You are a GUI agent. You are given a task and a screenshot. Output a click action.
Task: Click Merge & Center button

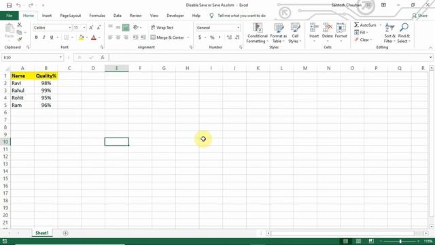tap(167, 37)
